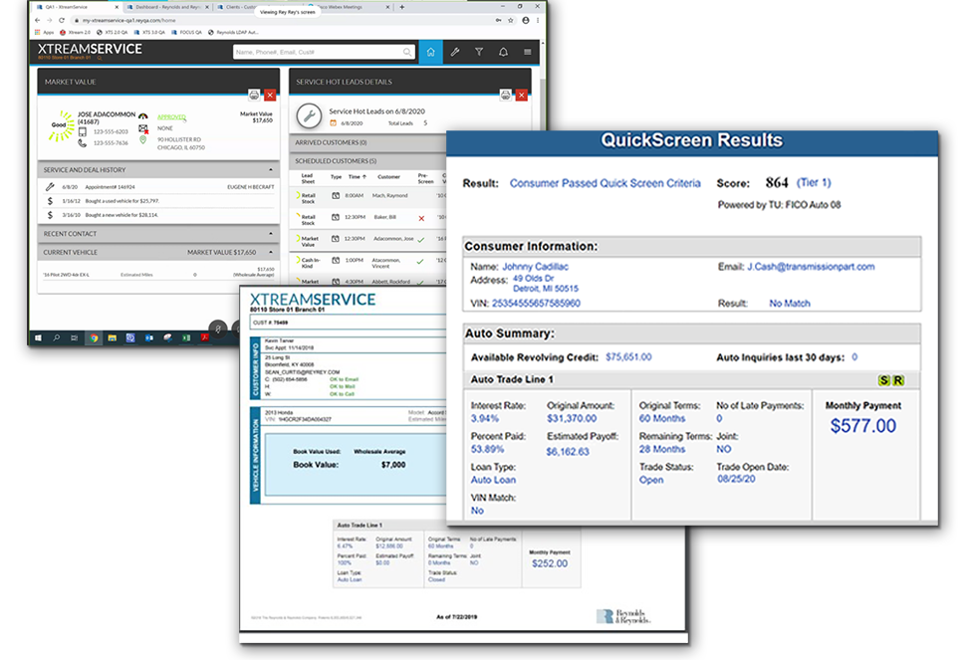
Task: Click the appointment type icon for Baker, Bill
Action: point(336,217)
